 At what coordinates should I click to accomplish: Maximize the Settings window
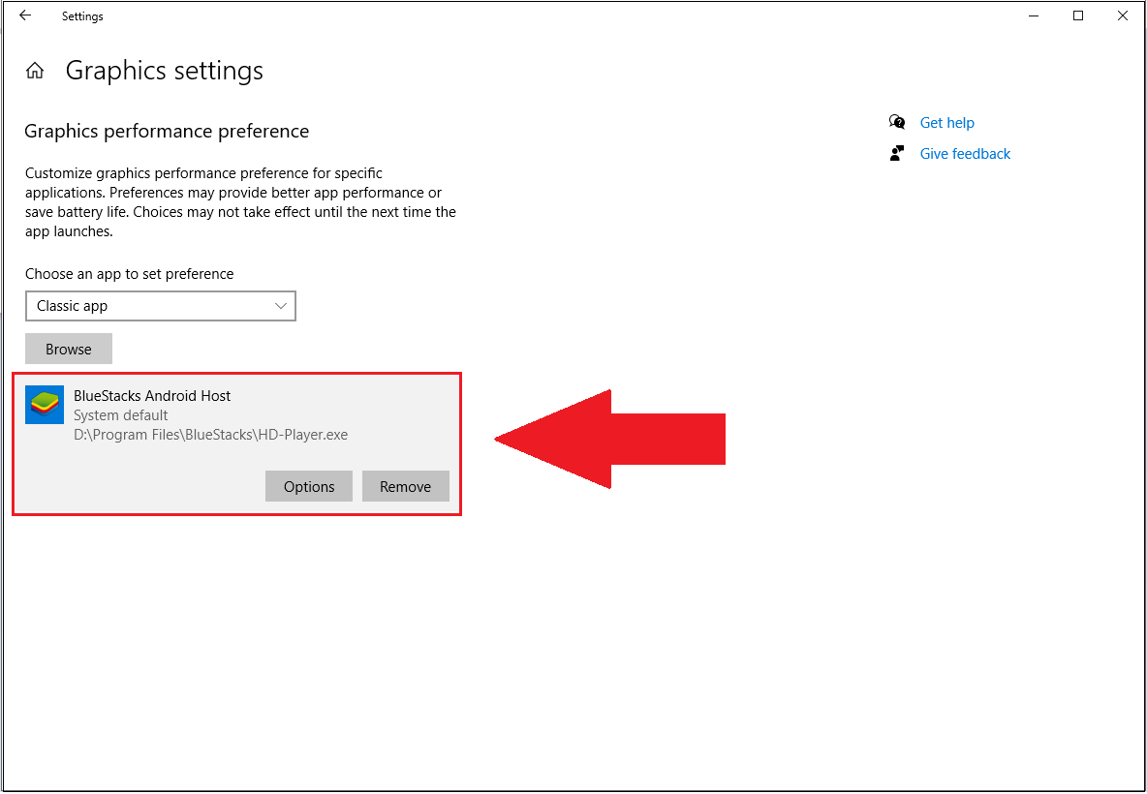click(x=1077, y=15)
